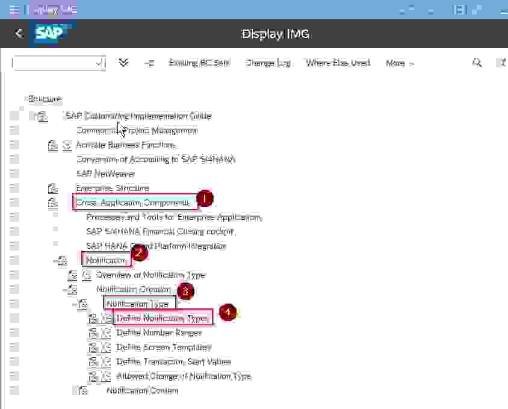Click the search magnifier icon in toolbar
Viewport: 508px width, 409px height.
477,63
